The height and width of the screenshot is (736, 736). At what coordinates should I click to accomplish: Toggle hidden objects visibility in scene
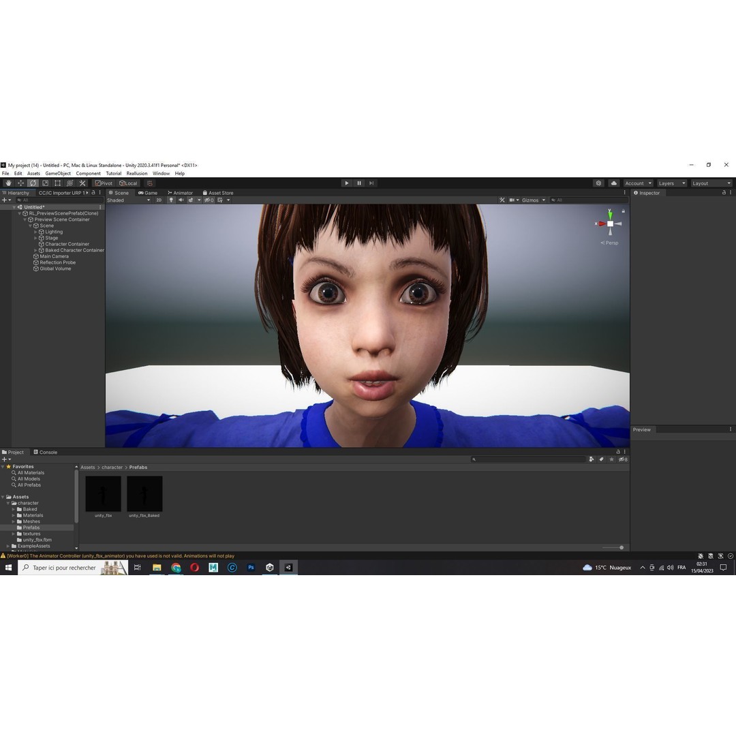[x=209, y=200]
